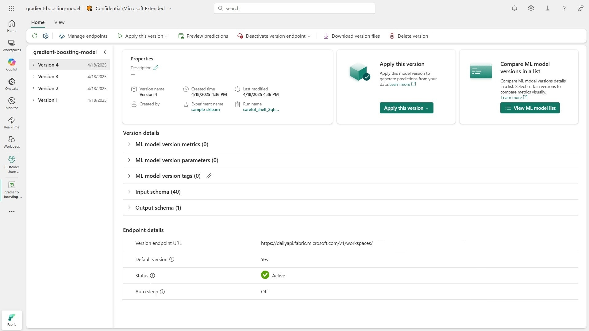The width and height of the screenshot is (589, 331).
Task: Expand the Input schema section
Action: click(129, 192)
